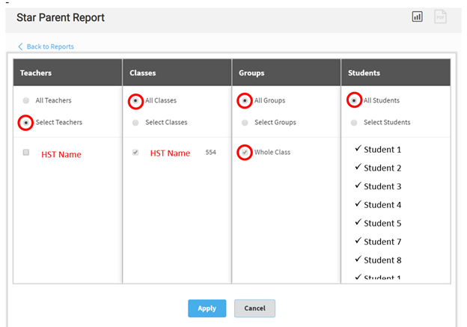Click the report chart icon
Screen dimensions: 467x327
coord(418,16)
